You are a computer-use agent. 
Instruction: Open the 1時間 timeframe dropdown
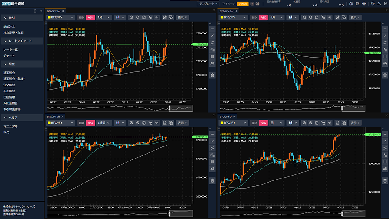(104, 123)
